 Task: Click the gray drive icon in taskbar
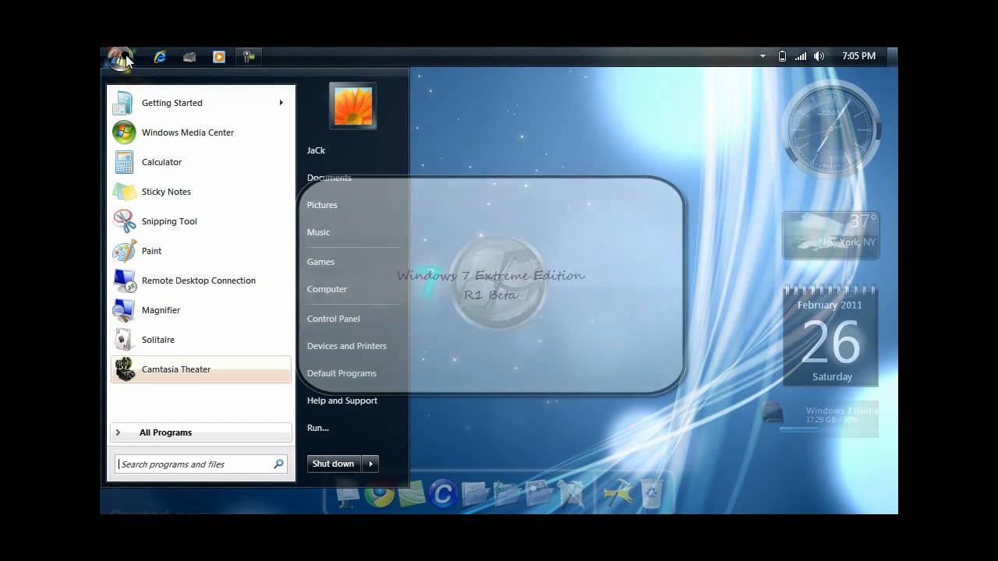[x=189, y=57]
